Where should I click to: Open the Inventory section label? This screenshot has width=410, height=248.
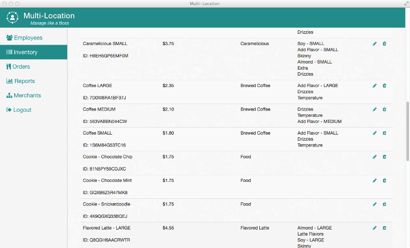[26, 52]
